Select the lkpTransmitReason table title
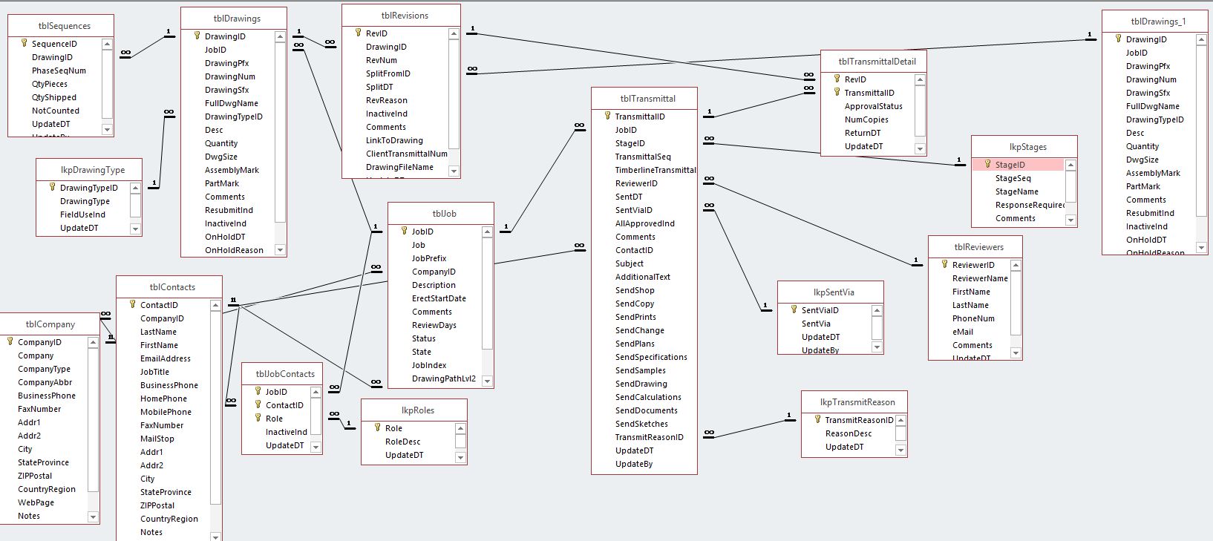Viewport: 1213px width, 541px height. click(x=857, y=402)
